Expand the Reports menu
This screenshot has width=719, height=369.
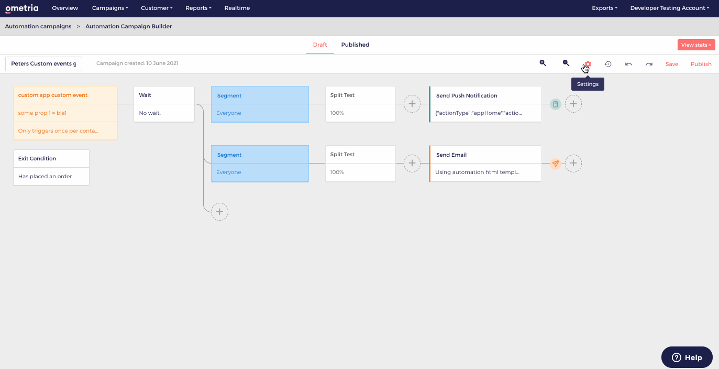[x=198, y=8]
